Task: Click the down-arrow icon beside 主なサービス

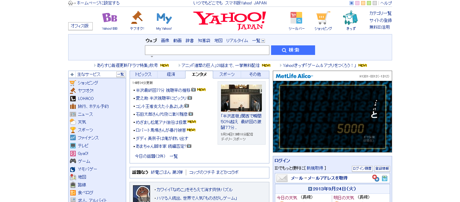Action: (x=72, y=74)
